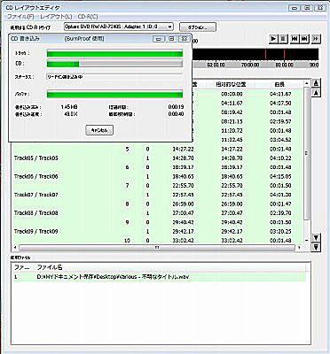Click the 48.0X write speed value
The image size is (330, 354).
71,114
